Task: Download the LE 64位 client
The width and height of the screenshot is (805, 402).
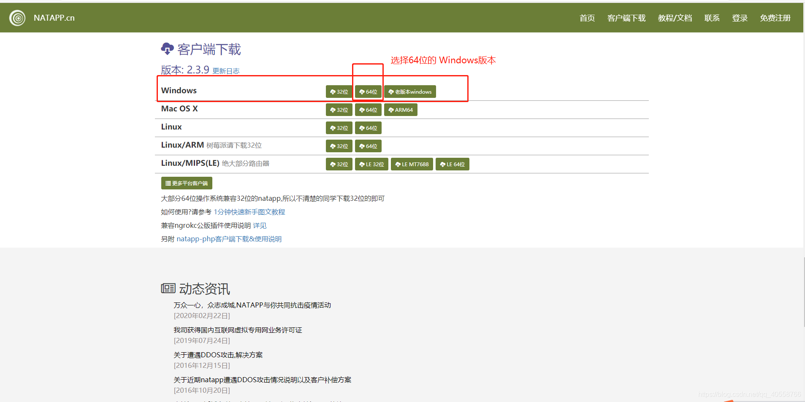Action: coord(453,164)
